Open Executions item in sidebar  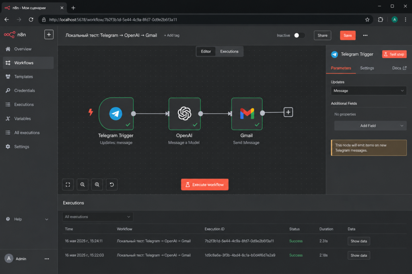click(x=28, y=104)
